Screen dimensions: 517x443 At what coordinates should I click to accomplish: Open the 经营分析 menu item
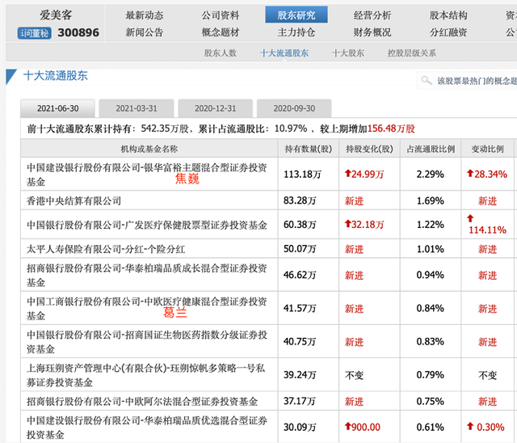(372, 15)
